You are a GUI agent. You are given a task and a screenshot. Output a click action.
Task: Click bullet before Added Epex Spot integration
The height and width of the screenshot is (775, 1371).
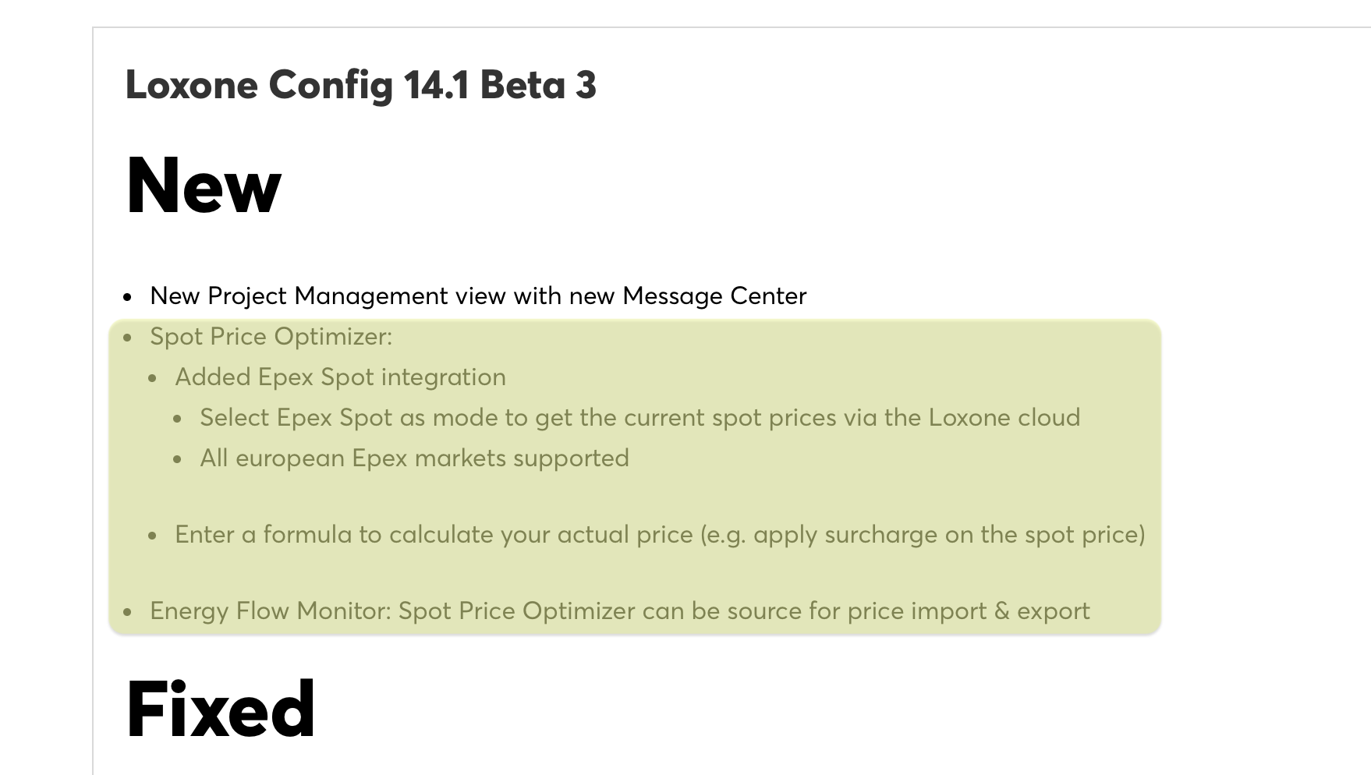(x=152, y=378)
